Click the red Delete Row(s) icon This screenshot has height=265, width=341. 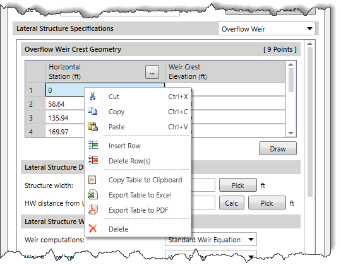[93, 160]
